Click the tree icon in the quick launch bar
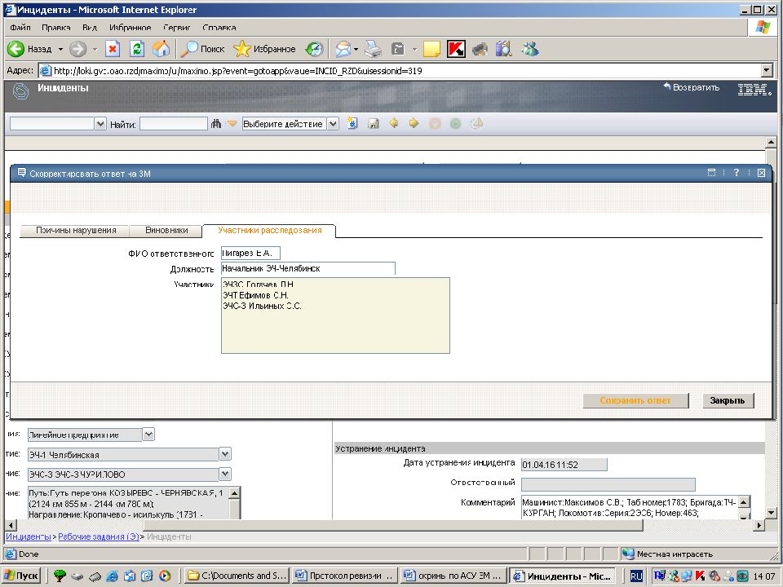Image resolution: width=783 pixels, height=587 pixels. 60,576
